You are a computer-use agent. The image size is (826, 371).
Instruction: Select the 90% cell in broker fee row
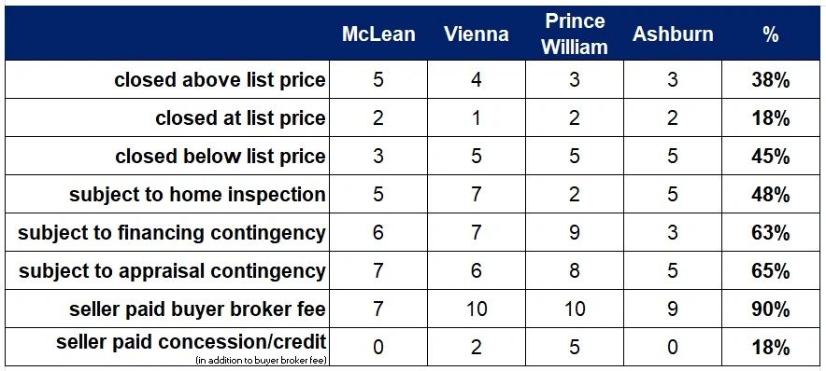[x=771, y=309]
